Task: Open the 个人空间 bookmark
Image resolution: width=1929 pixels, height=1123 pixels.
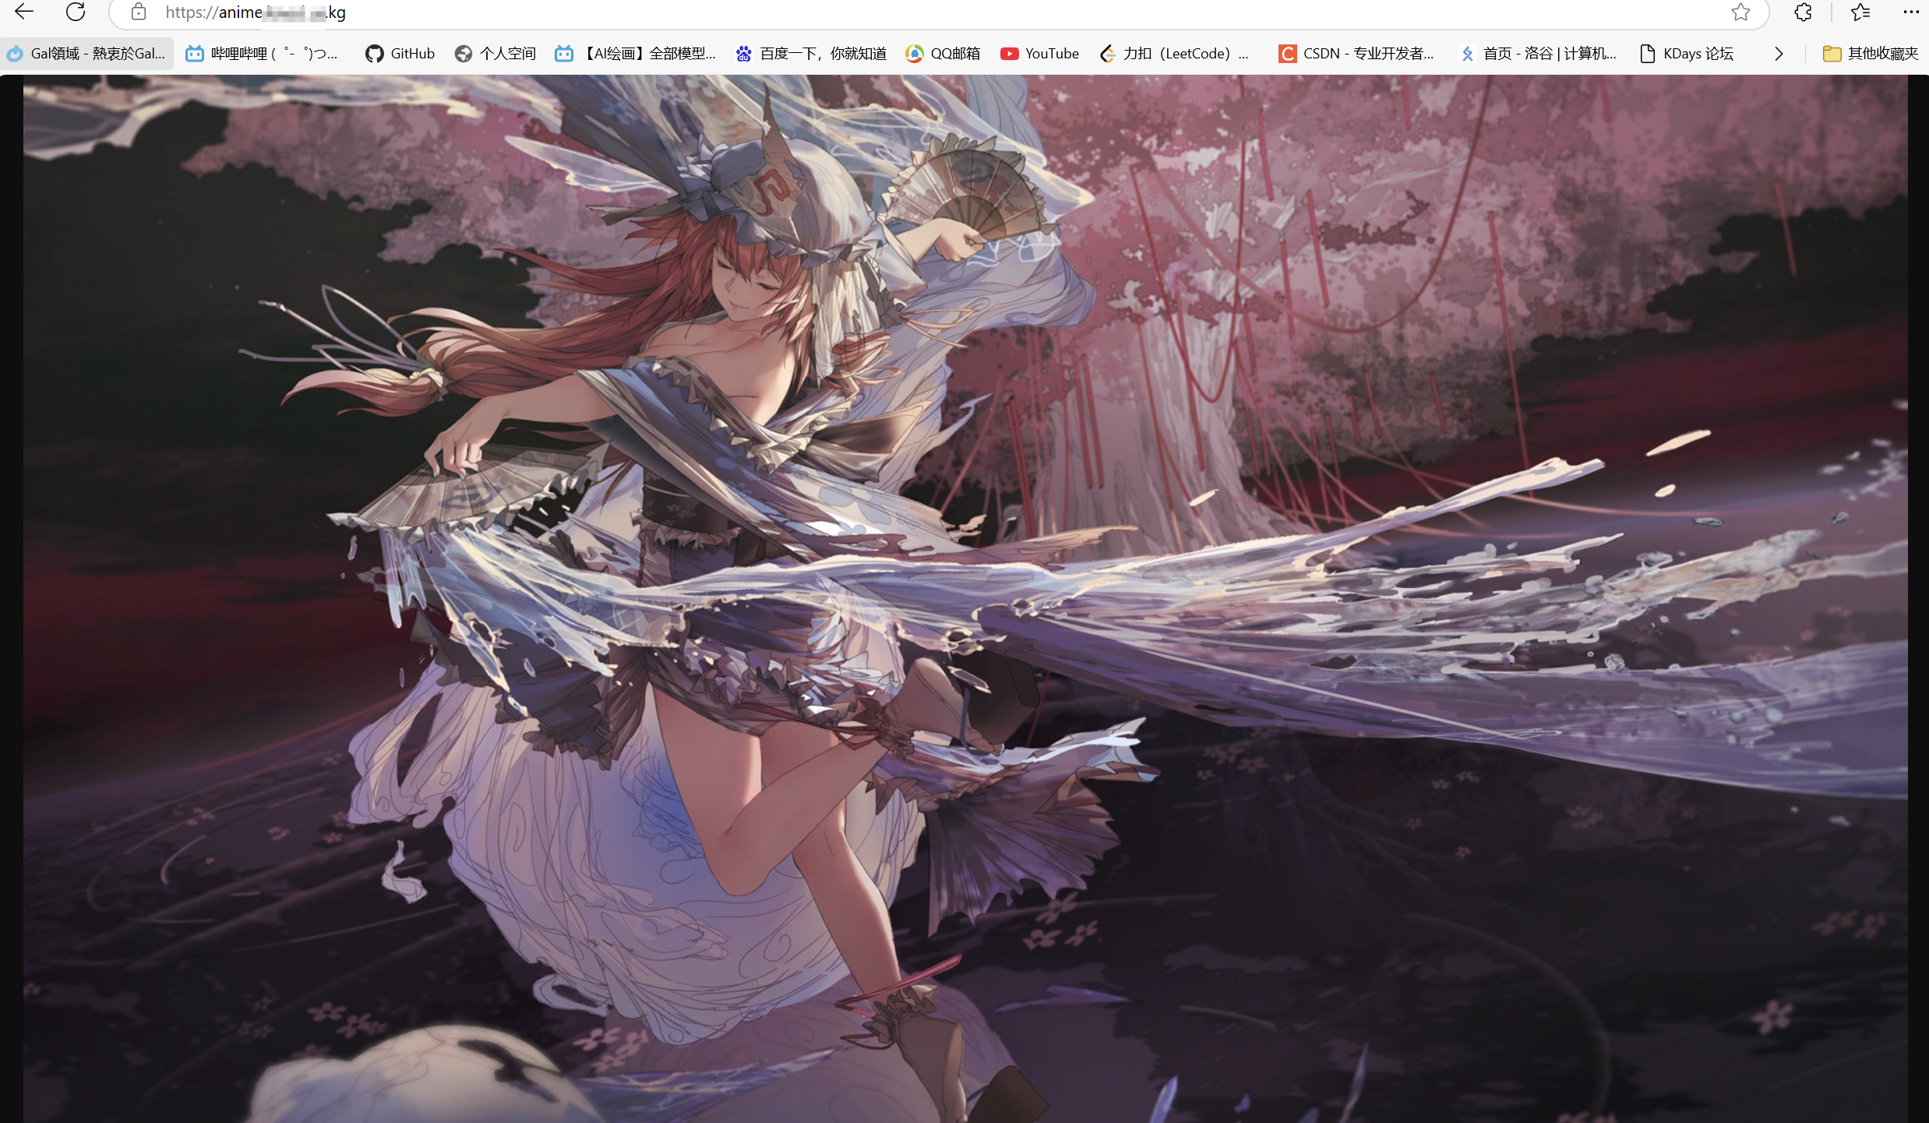Action: click(x=496, y=53)
